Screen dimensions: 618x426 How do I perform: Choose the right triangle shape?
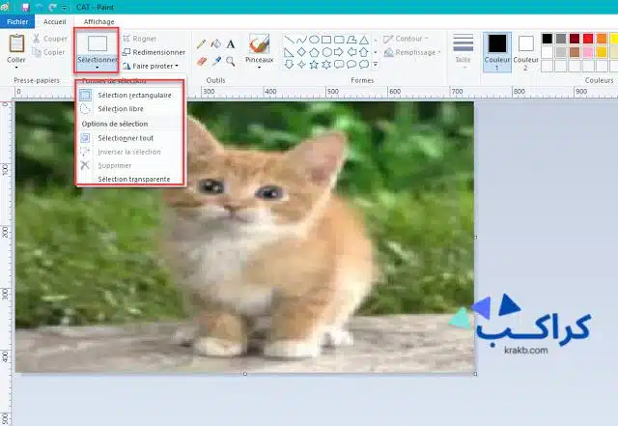(289, 52)
